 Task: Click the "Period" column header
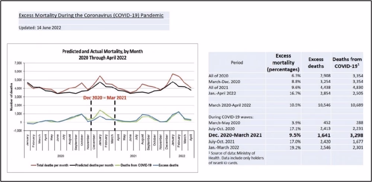pyautogui.click(x=237, y=62)
